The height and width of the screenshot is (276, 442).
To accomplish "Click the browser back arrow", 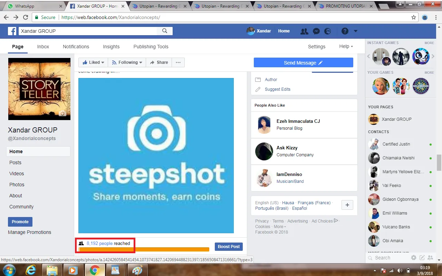I will (x=6, y=17).
